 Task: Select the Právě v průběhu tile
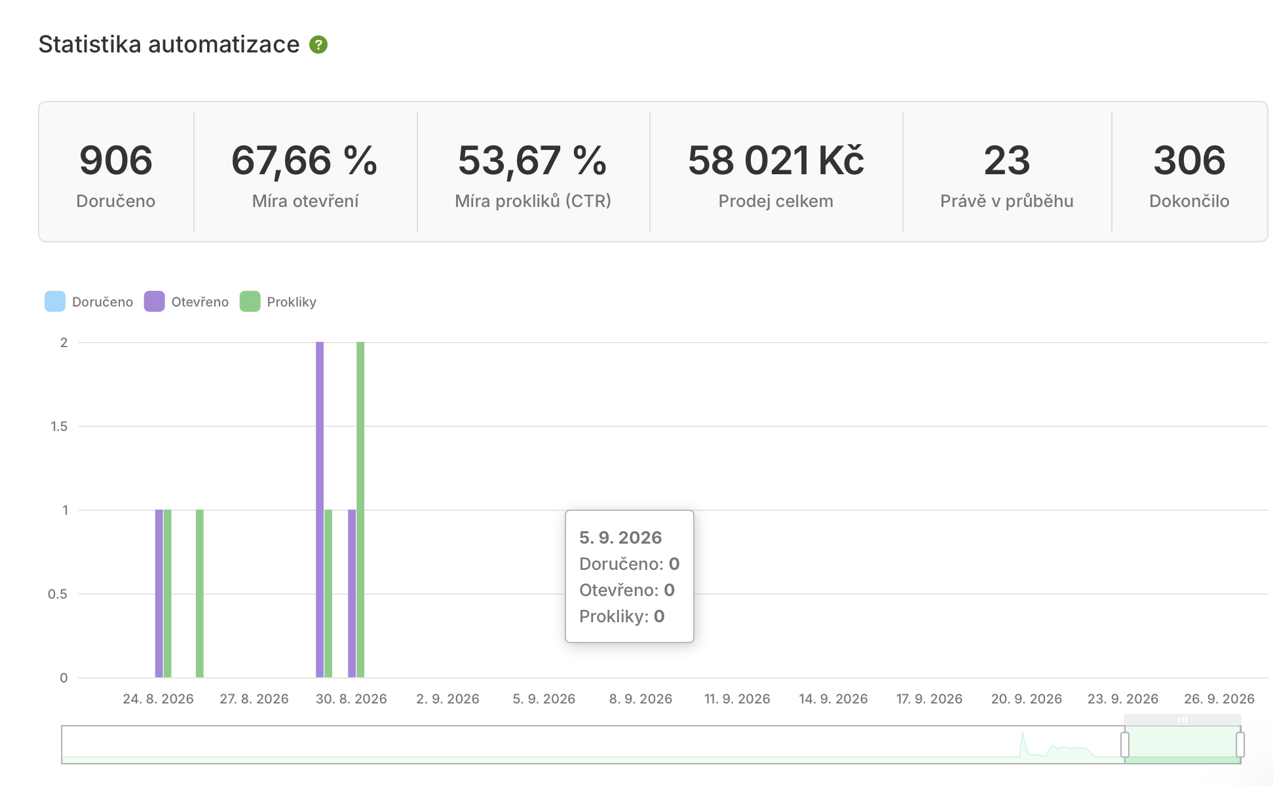[1007, 172]
